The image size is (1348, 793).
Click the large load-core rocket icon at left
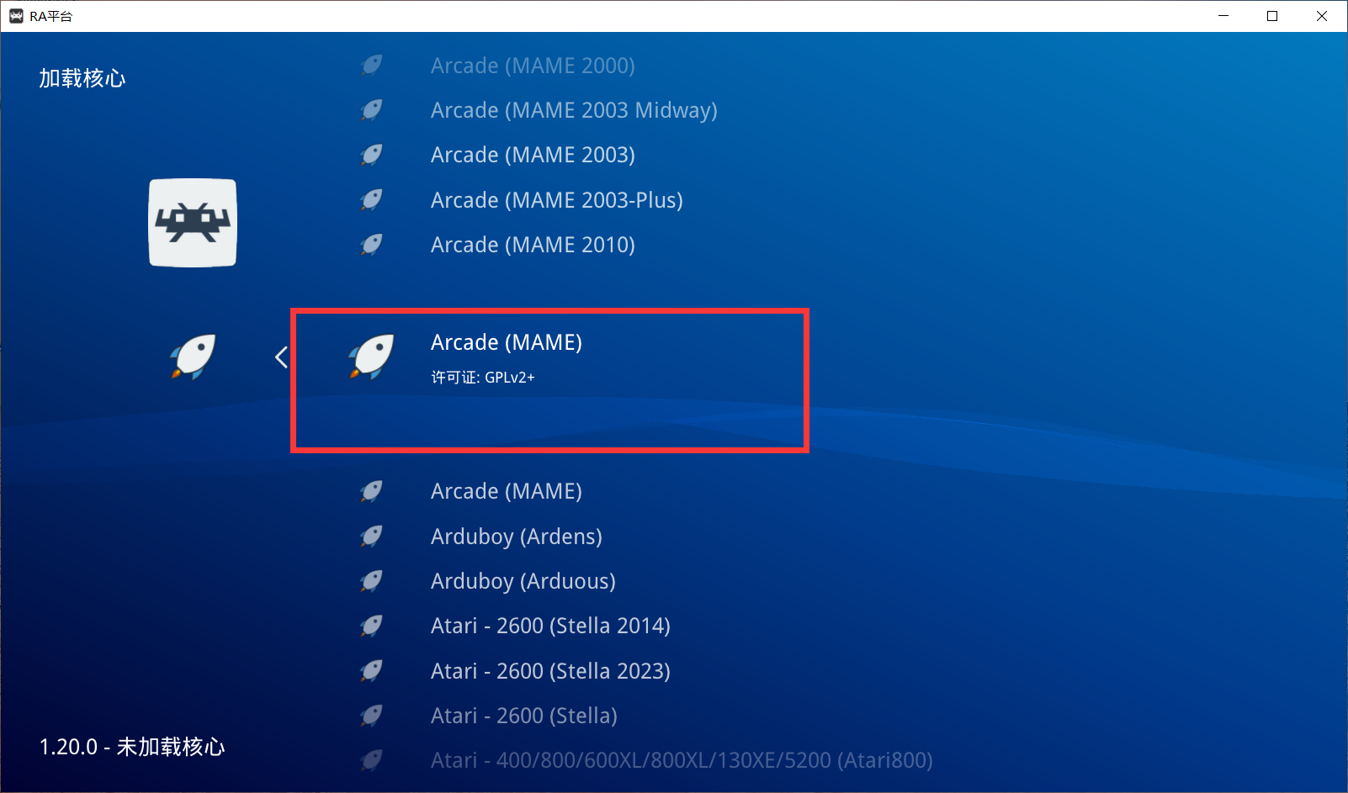tap(193, 357)
